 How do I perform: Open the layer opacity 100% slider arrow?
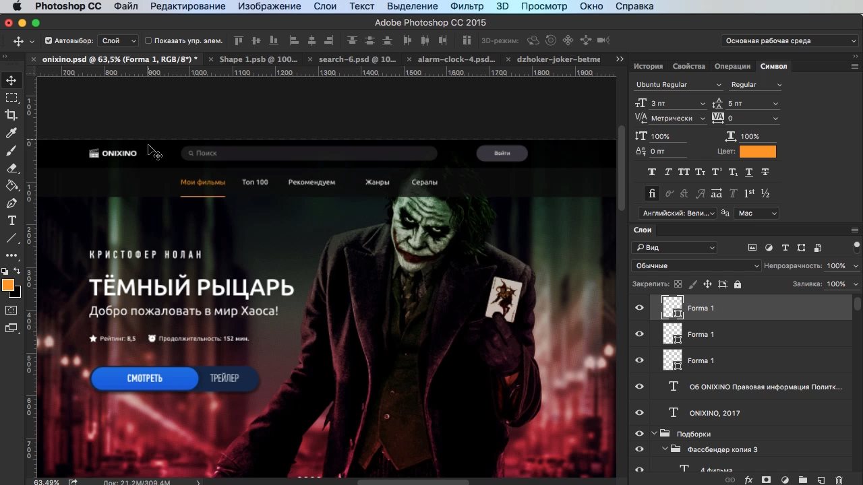pos(856,266)
